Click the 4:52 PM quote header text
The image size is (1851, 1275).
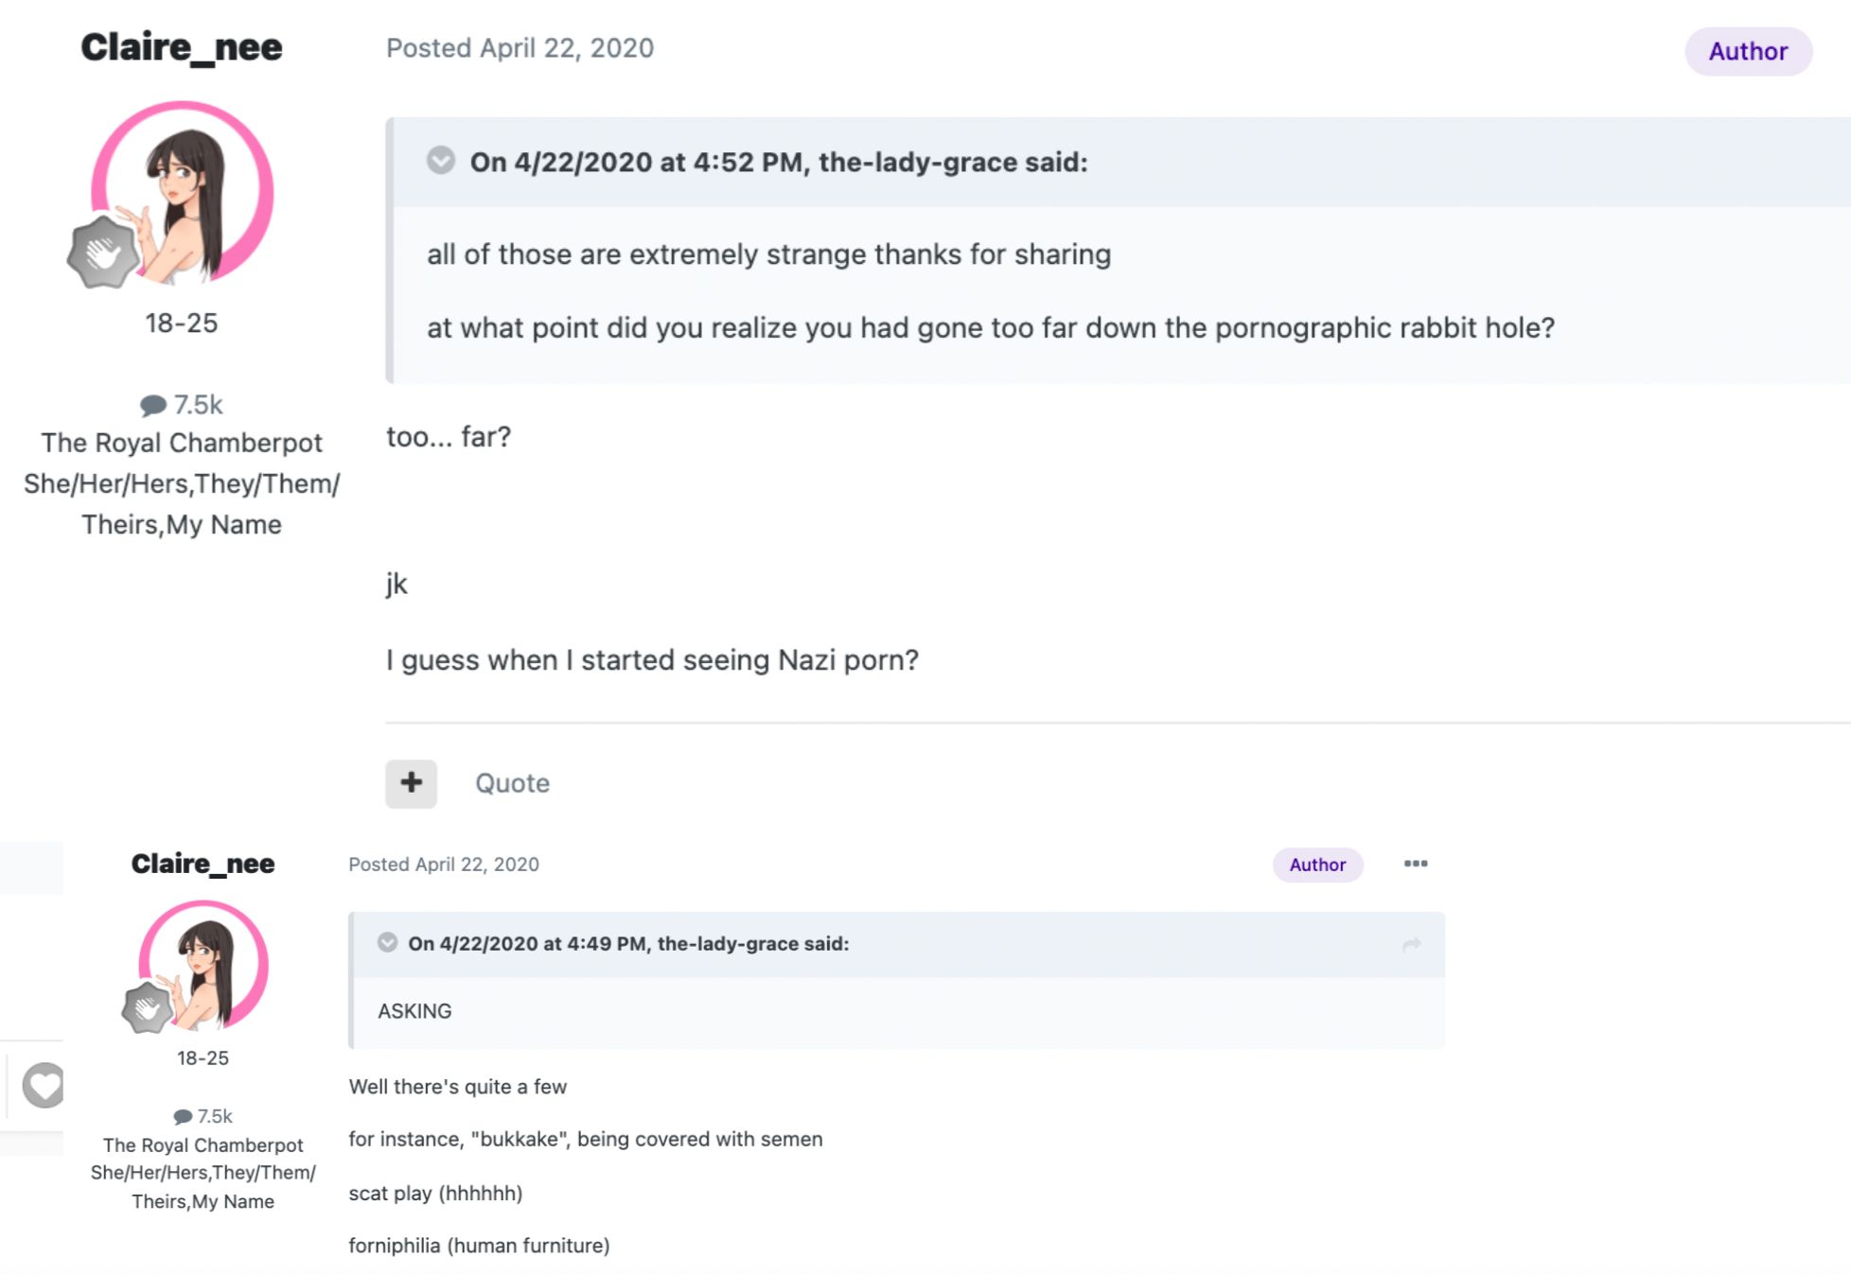[x=778, y=162]
